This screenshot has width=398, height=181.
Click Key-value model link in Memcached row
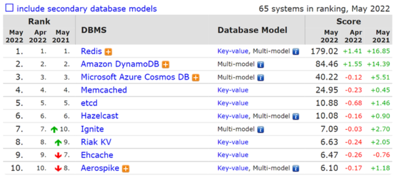(x=233, y=90)
